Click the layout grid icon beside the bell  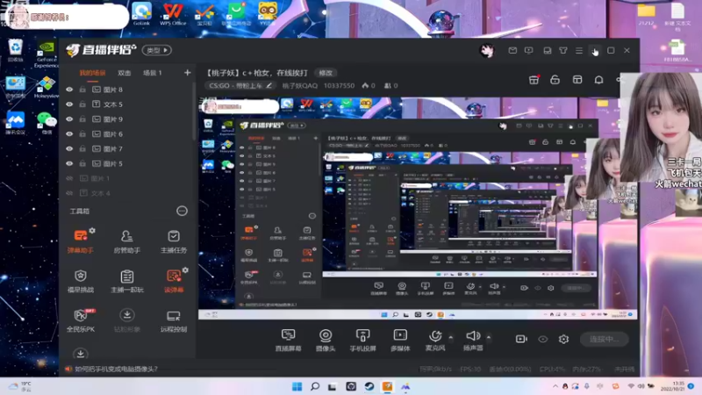pyautogui.click(x=577, y=80)
